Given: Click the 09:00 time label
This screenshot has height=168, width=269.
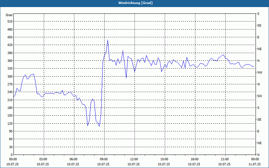Looking at the screenshot, I should 104,159.
